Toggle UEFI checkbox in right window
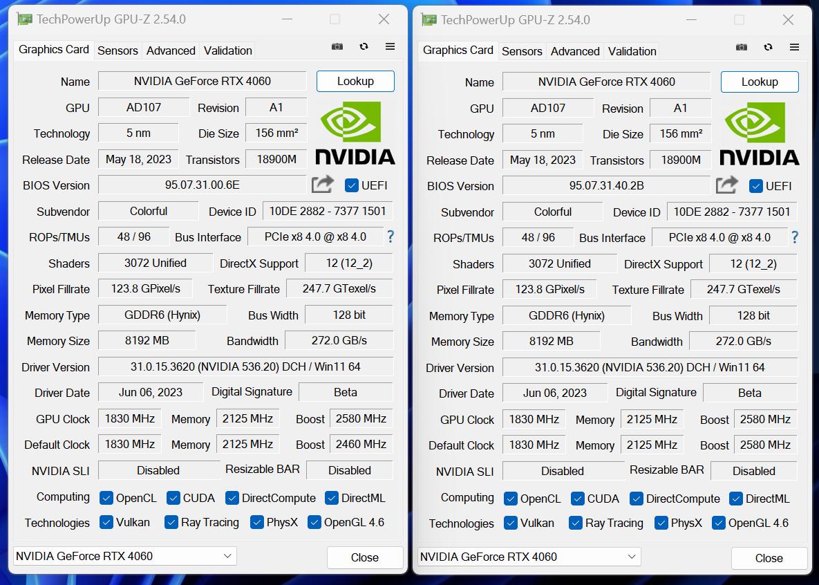This screenshot has width=819, height=585. (756, 186)
